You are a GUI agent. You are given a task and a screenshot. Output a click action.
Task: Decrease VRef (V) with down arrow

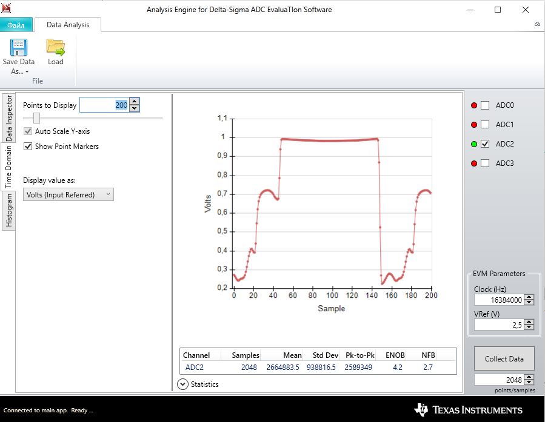529,328
